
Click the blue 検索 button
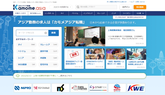[54, 33]
